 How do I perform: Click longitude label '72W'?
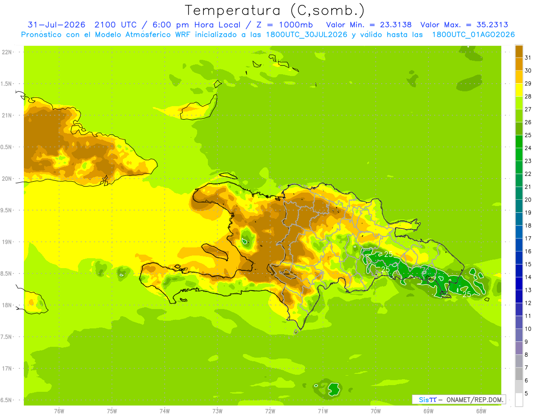coord(270,411)
